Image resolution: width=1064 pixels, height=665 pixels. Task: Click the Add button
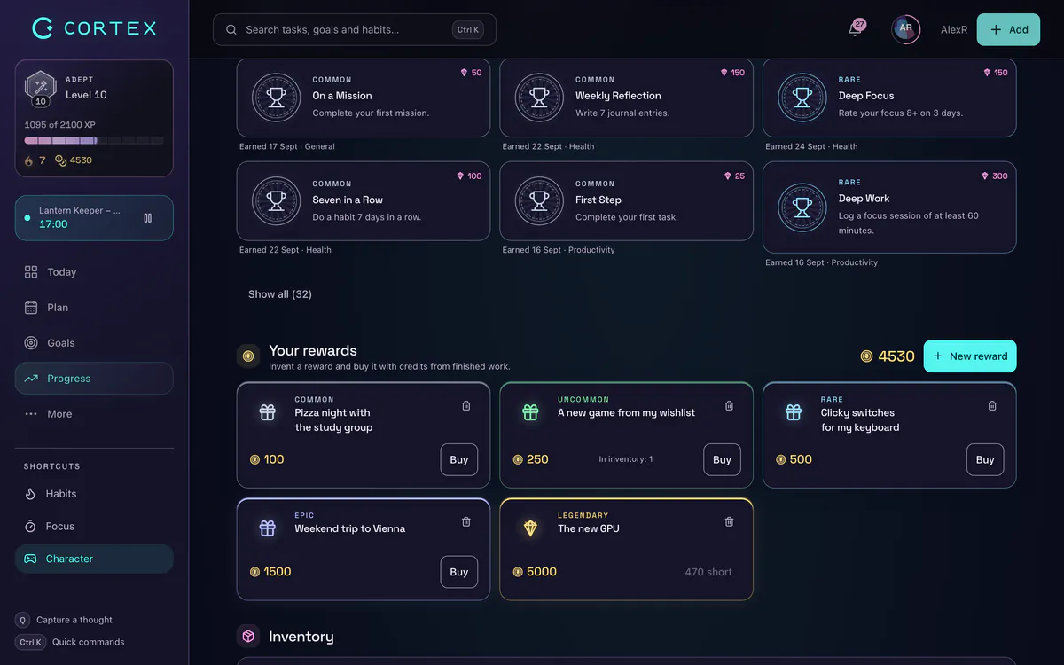coord(1008,29)
